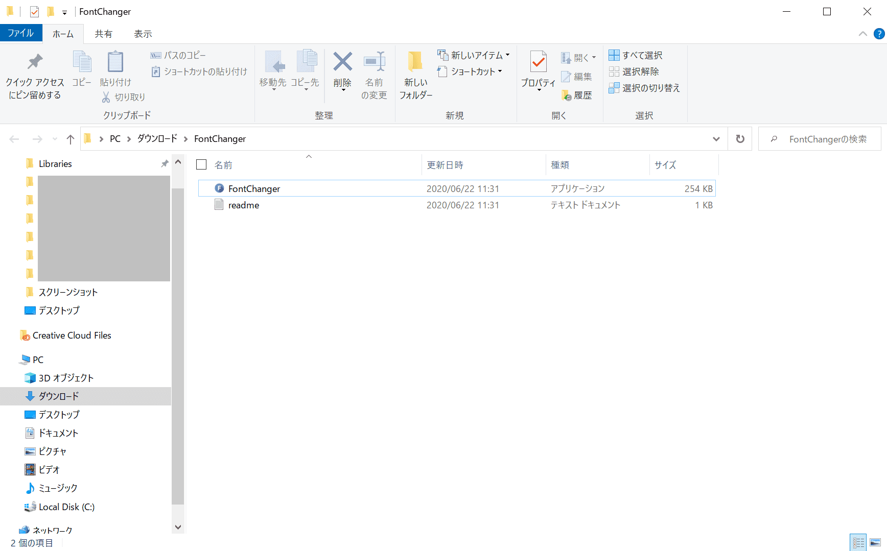This screenshot has height=551, width=887.
Task: Click the navigation pane scroll up arrow
Action: (178, 162)
